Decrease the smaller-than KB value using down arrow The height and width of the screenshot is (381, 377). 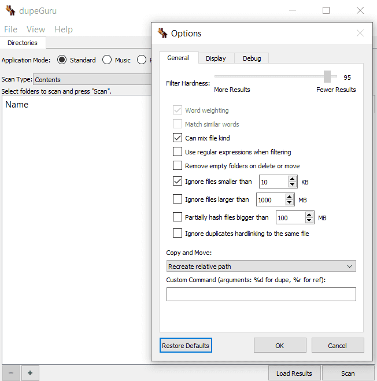[x=292, y=184]
